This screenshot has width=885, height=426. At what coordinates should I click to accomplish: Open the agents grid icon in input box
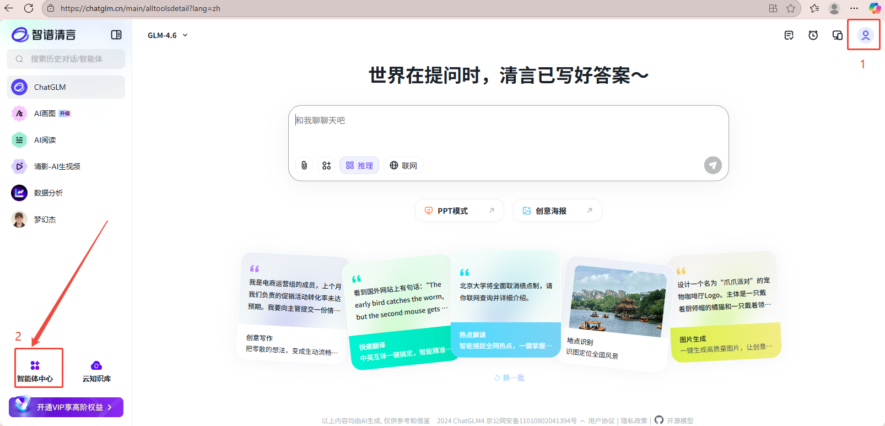tap(326, 165)
